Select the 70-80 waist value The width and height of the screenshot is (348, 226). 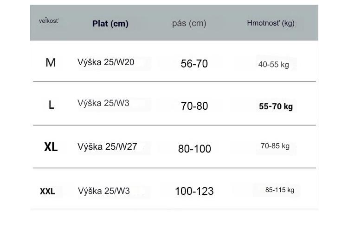pos(194,106)
